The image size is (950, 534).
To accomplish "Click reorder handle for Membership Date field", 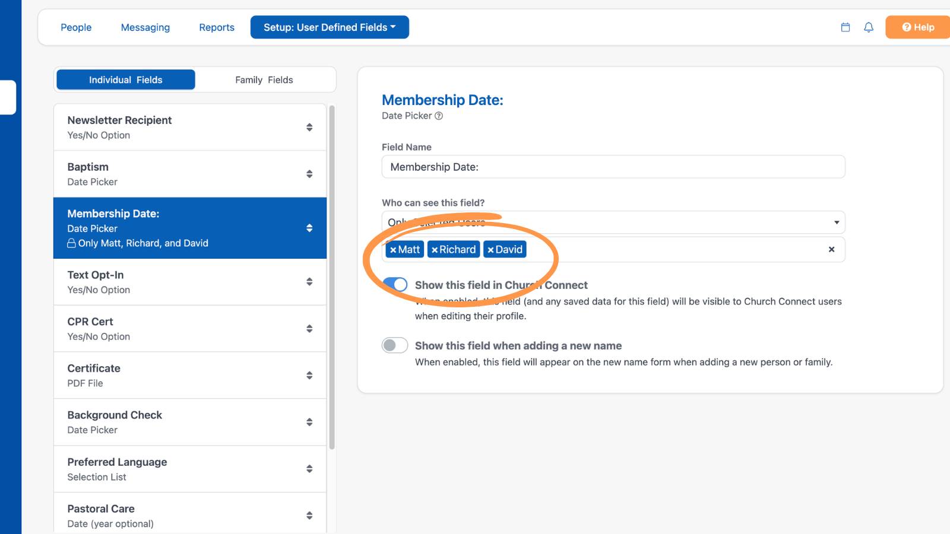I will (x=309, y=228).
